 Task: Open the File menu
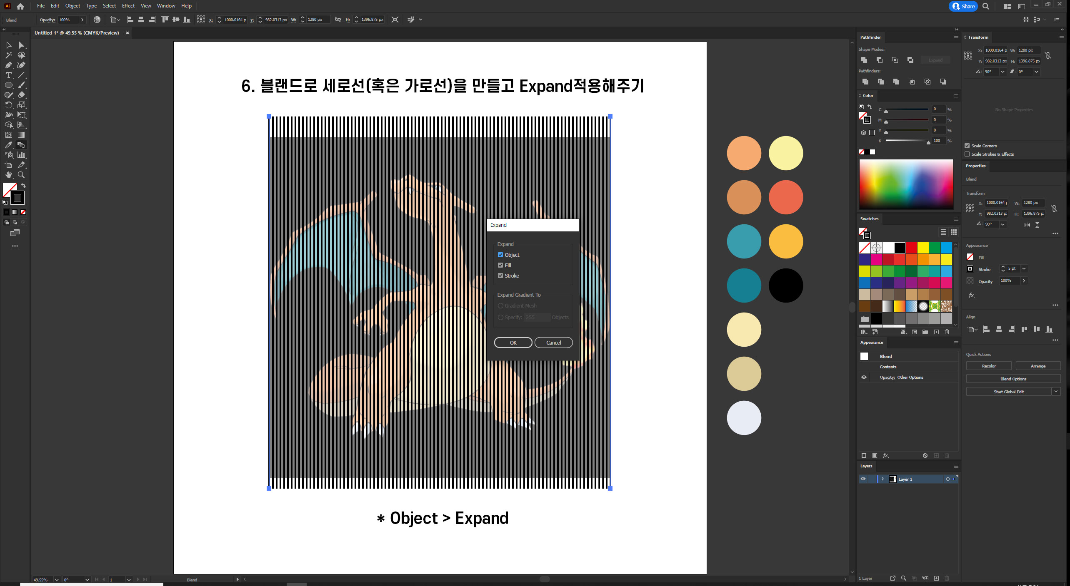(40, 6)
